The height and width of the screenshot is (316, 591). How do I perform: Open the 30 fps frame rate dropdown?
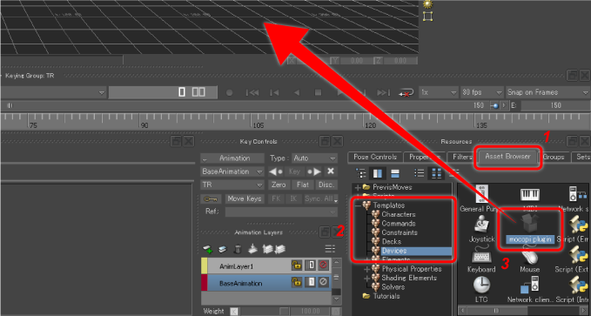coord(482,92)
